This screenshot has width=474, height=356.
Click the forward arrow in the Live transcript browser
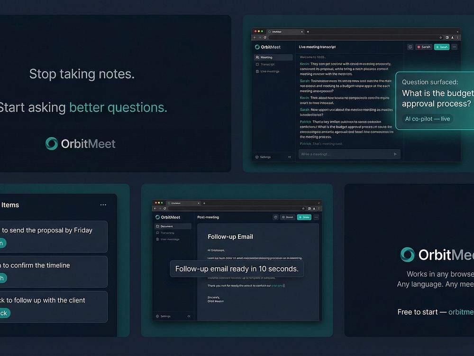point(260,37)
